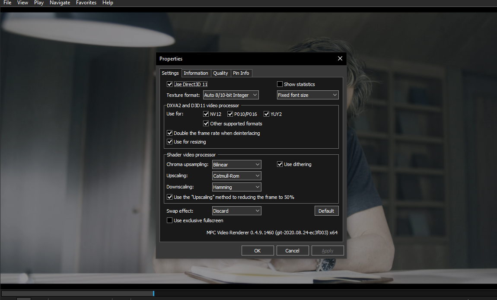
Task: Open the Navigate menu
Action: pos(60,3)
